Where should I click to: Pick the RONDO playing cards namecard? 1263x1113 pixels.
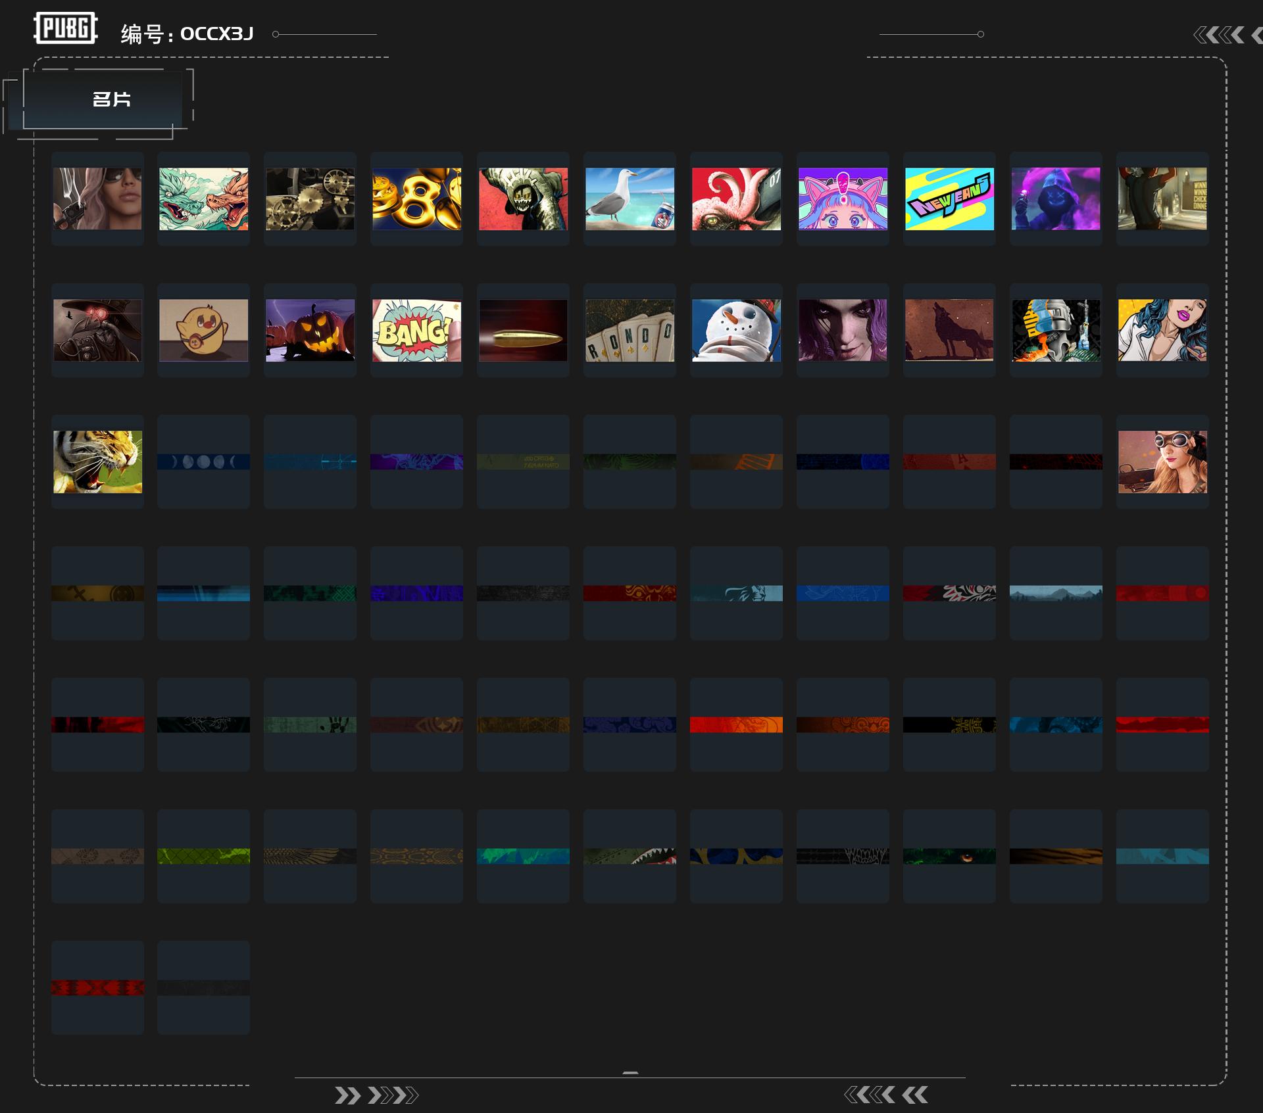[630, 330]
